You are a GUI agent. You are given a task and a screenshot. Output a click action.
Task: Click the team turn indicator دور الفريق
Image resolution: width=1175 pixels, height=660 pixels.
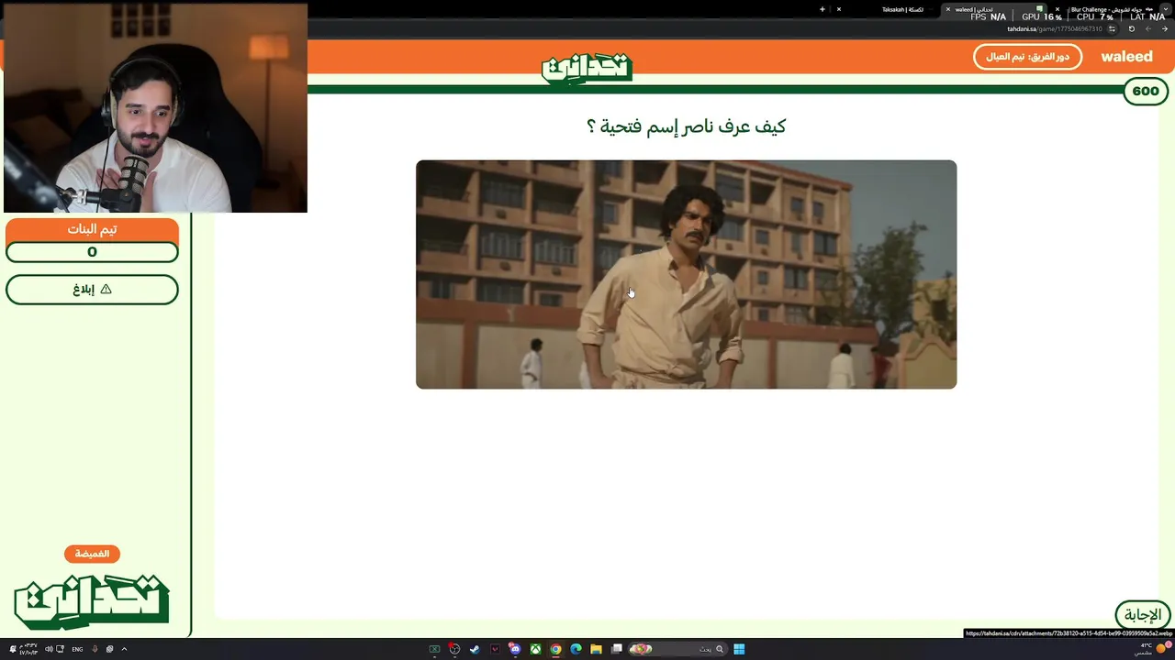coord(1027,57)
